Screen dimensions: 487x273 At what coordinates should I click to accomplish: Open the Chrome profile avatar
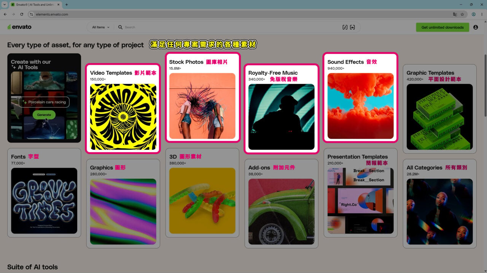[x=474, y=14]
